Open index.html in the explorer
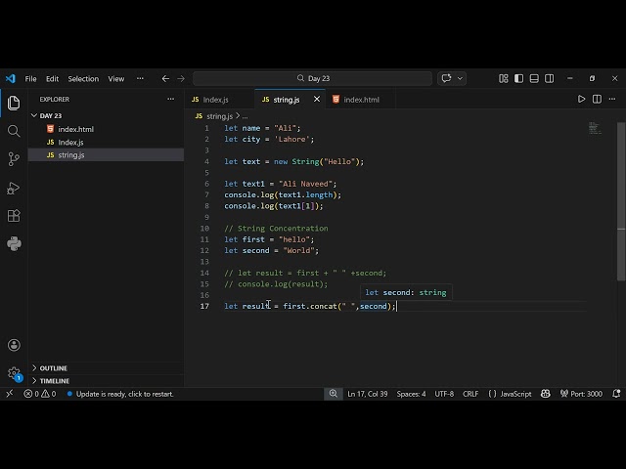The height and width of the screenshot is (469, 626). 107,129
